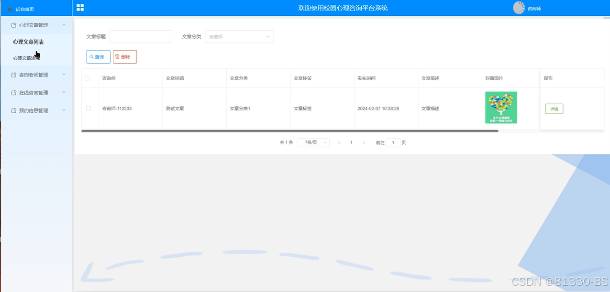Go to the next page with the right arrow
The width and height of the screenshot is (610, 292).
[x=364, y=142]
